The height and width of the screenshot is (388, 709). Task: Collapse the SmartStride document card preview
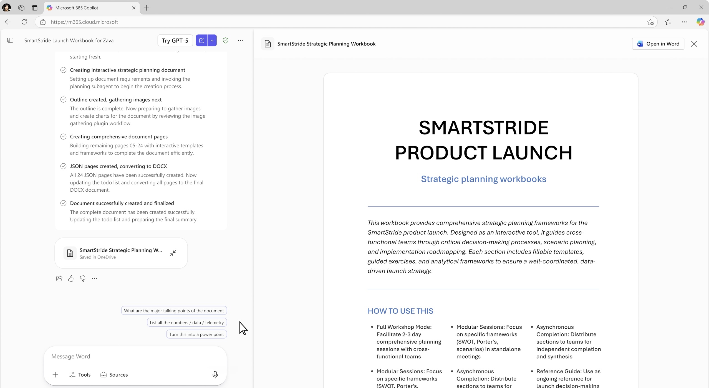(173, 253)
